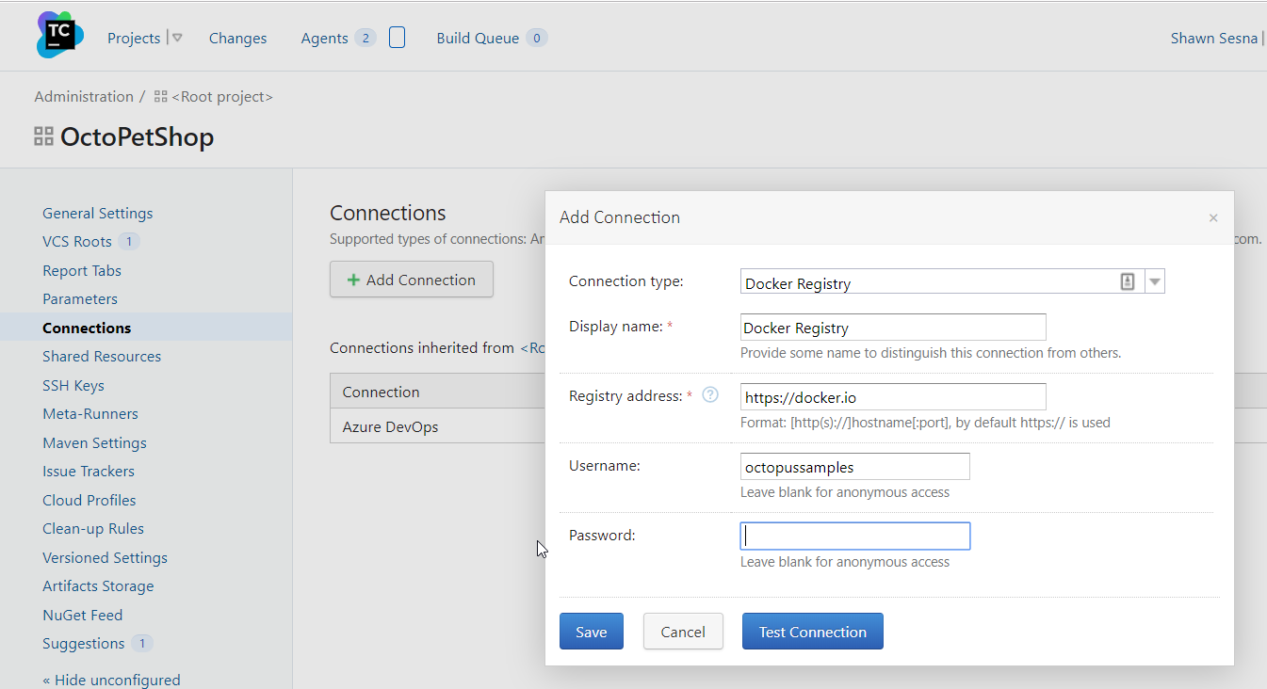
Task: Click the grid icon before Root project breadcrumb
Action: pos(161,97)
